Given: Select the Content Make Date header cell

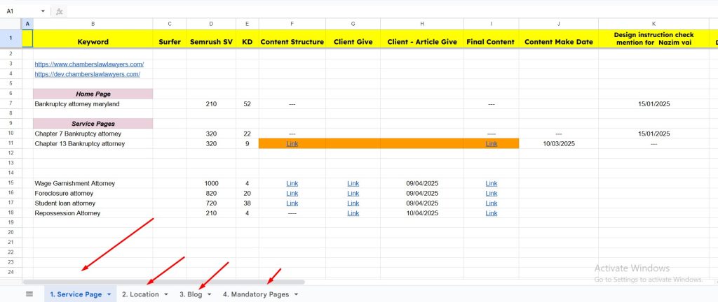Looking at the screenshot, I should coord(559,38).
